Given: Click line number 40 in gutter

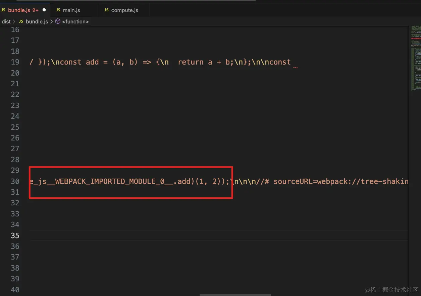Looking at the screenshot, I should (x=15, y=290).
